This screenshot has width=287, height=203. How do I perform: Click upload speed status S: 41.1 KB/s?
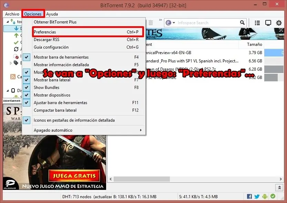coord(198,197)
